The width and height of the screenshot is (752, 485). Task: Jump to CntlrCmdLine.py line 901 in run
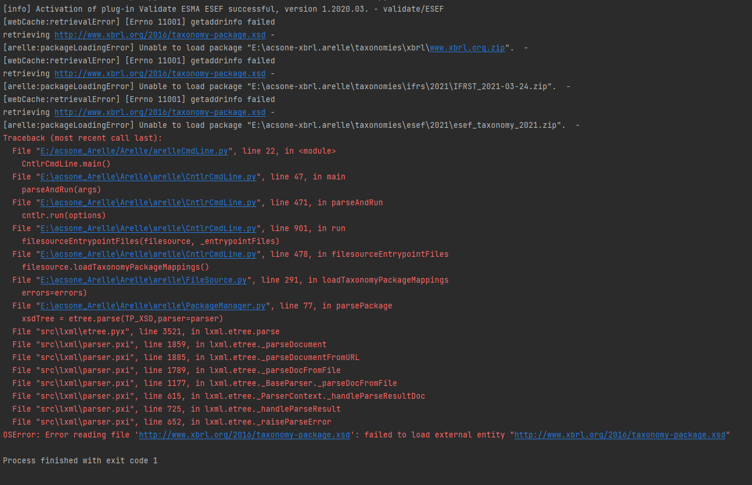click(147, 228)
